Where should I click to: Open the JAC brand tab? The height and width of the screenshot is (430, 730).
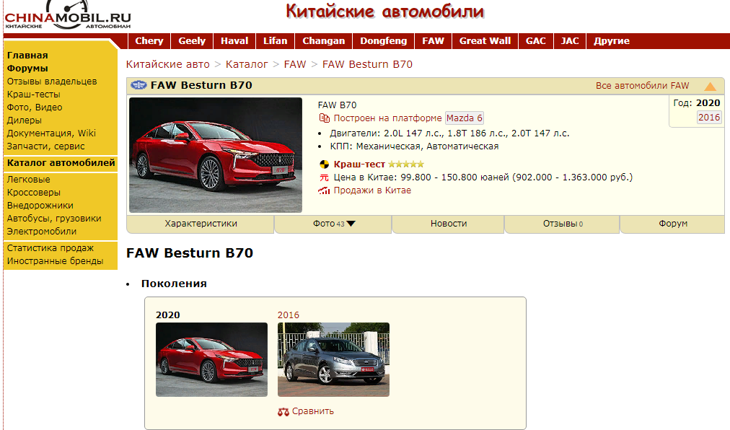coord(569,41)
